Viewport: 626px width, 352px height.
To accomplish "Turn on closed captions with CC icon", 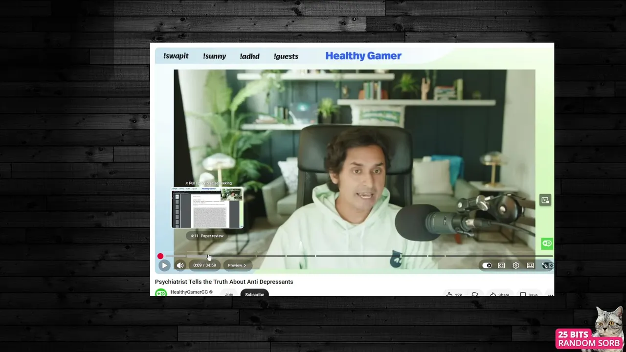I will coord(501,265).
